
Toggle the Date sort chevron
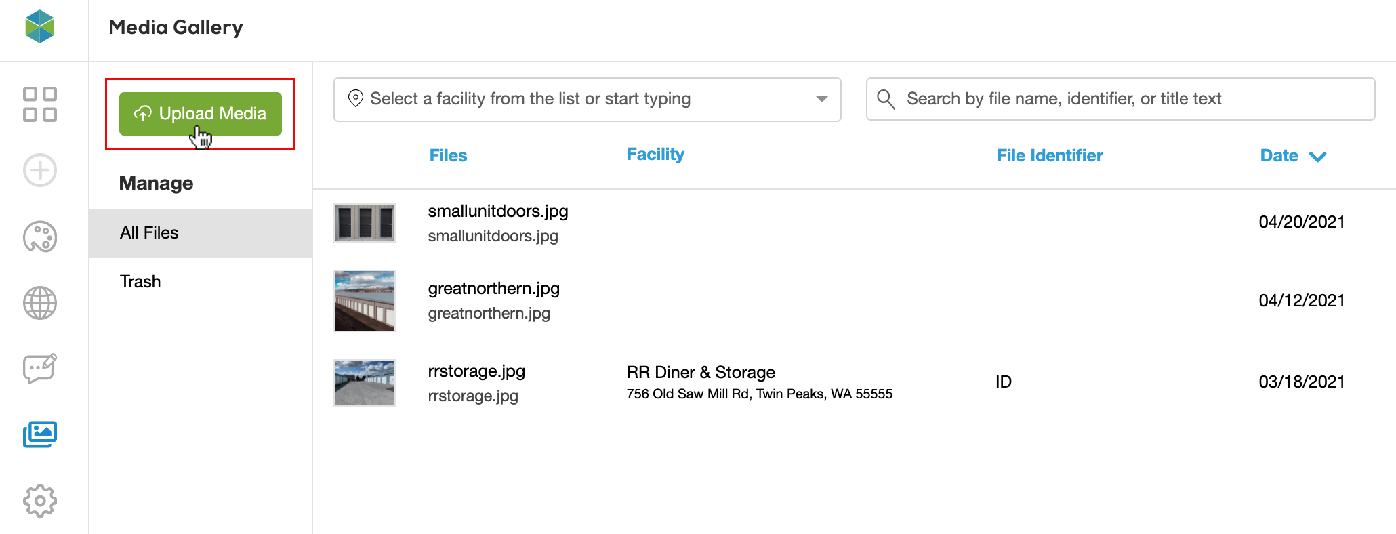[1318, 157]
